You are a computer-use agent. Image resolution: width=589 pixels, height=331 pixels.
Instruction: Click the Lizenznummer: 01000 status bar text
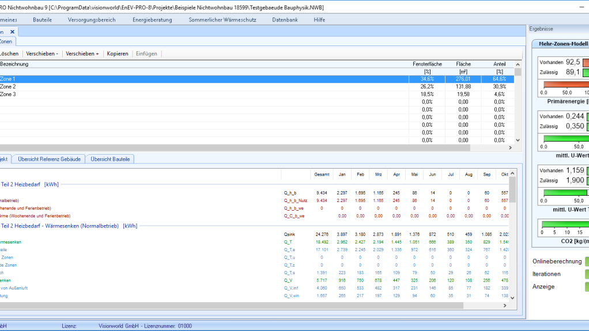[x=169, y=326]
